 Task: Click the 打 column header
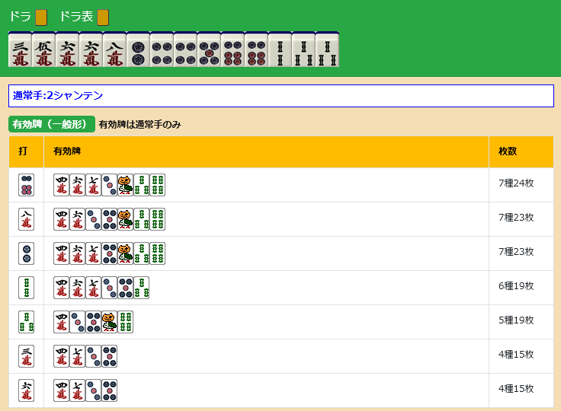tap(24, 151)
